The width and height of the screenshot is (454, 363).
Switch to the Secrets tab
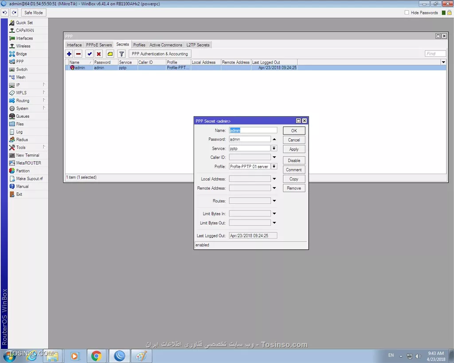point(122,44)
